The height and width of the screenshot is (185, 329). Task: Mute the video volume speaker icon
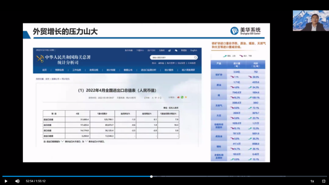[17, 181]
